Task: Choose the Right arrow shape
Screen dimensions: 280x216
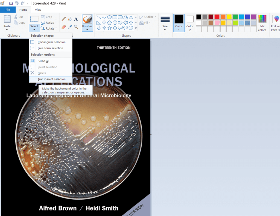Action: 120,23
